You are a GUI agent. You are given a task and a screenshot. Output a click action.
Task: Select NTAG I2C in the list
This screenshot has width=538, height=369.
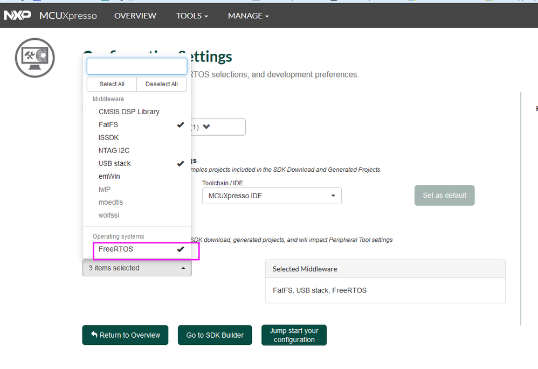pos(114,150)
